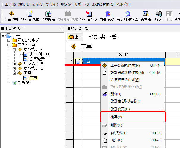Open the ツール(T) menu
Viewport: 180px width, 148px height.
click(52, 4)
